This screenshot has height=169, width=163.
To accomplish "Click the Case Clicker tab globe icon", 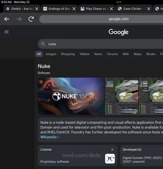I will coord(120,9).
